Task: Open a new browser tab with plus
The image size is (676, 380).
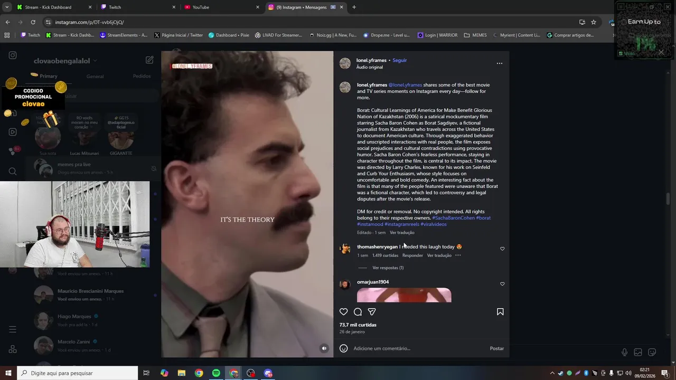Action: [x=354, y=7]
